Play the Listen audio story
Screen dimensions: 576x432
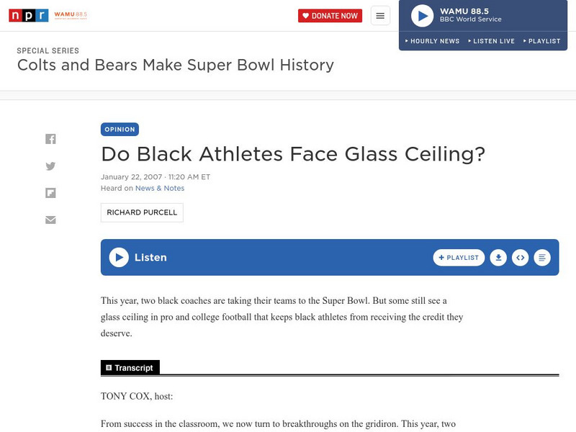tap(119, 257)
